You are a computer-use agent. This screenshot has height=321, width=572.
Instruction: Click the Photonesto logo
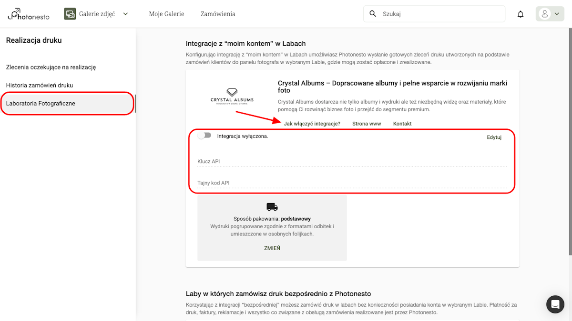(x=28, y=14)
